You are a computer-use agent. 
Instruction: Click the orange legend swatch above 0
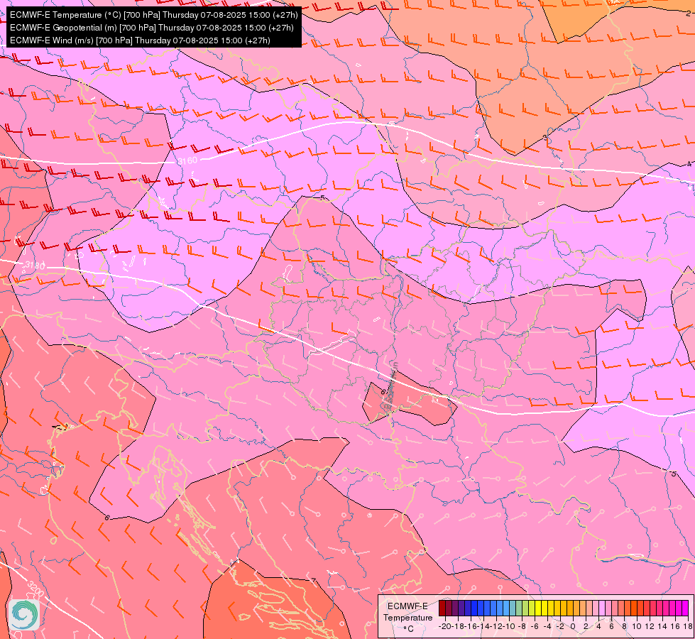click(x=576, y=608)
